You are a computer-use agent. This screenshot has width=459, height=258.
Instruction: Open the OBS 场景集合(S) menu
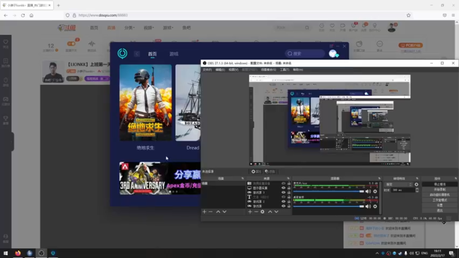tap(269, 69)
